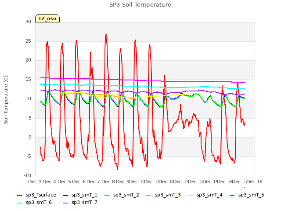The height and width of the screenshot is (211, 281).
Task: Toggle sp3_smT_4 legend entry
Action: tap(205, 195)
